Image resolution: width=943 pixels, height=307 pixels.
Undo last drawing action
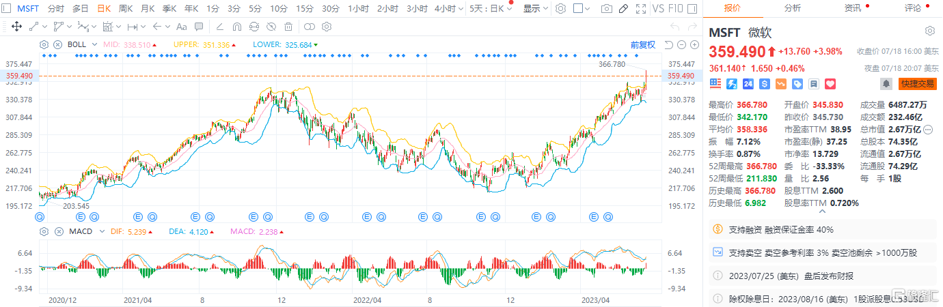click(x=674, y=27)
